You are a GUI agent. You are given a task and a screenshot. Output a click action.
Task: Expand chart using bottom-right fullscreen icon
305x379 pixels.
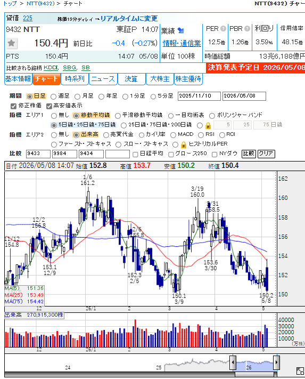coord(300,371)
